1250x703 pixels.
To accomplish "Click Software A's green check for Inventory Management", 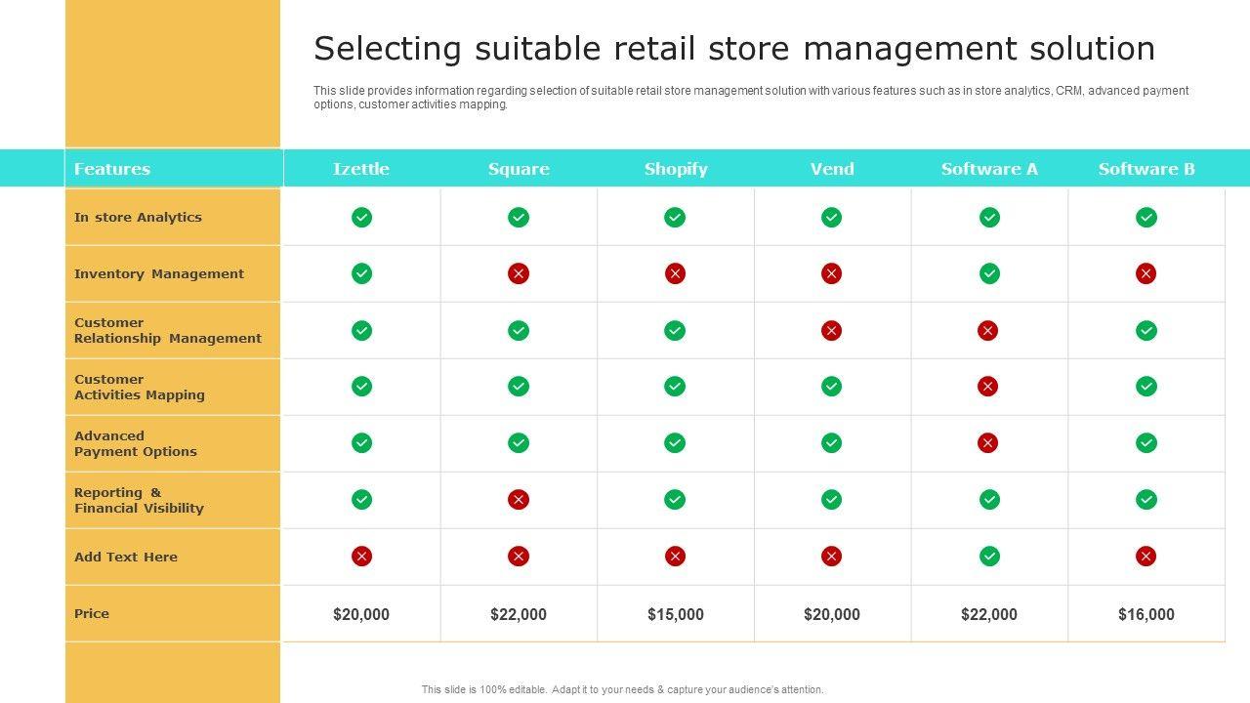I will click(x=989, y=273).
